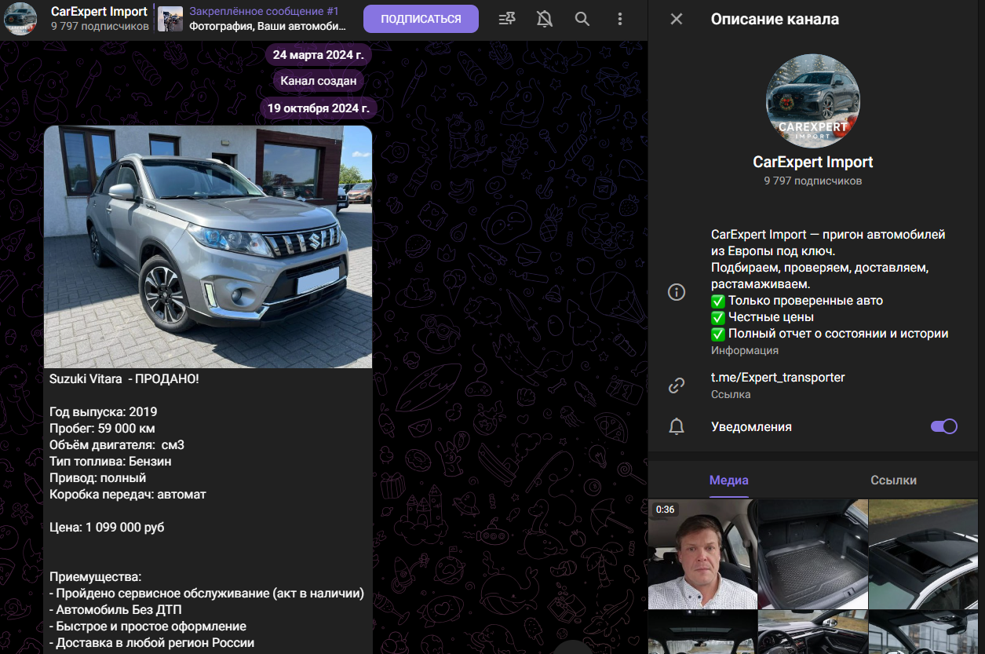The image size is (985, 654).
Task: Click the Доставка в любой регион России line
Action: tap(152, 642)
